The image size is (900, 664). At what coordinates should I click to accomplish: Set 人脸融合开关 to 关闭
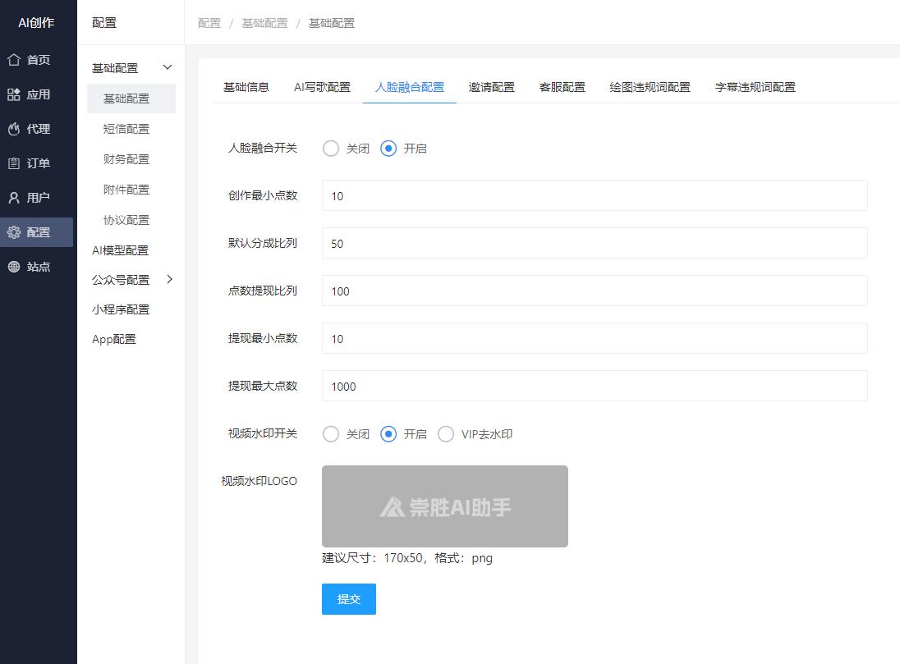[x=331, y=149]
